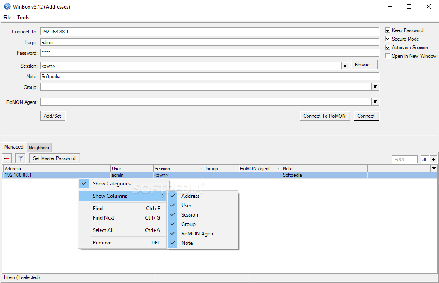Click the WinBox app icon in title bar
Image resolution: width=439 pixels, height=283 pixels.
tap(7, 6)
